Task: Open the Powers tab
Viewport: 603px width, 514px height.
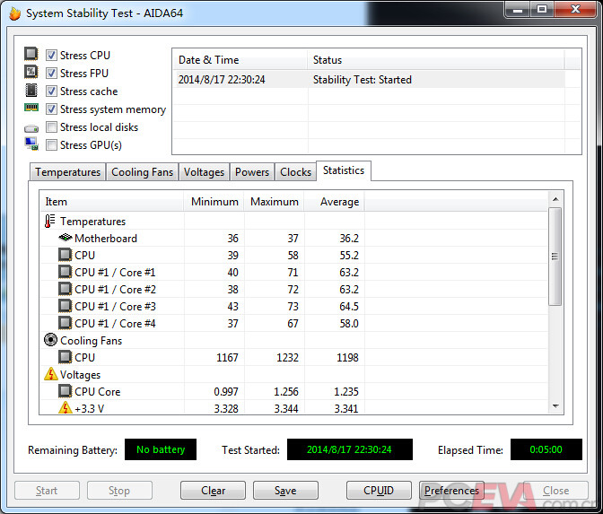Action: point(252,172)
